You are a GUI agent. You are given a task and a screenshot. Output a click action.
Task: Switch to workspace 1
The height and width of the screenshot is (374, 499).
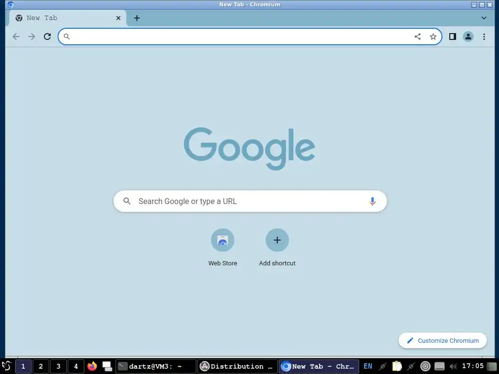23,366
